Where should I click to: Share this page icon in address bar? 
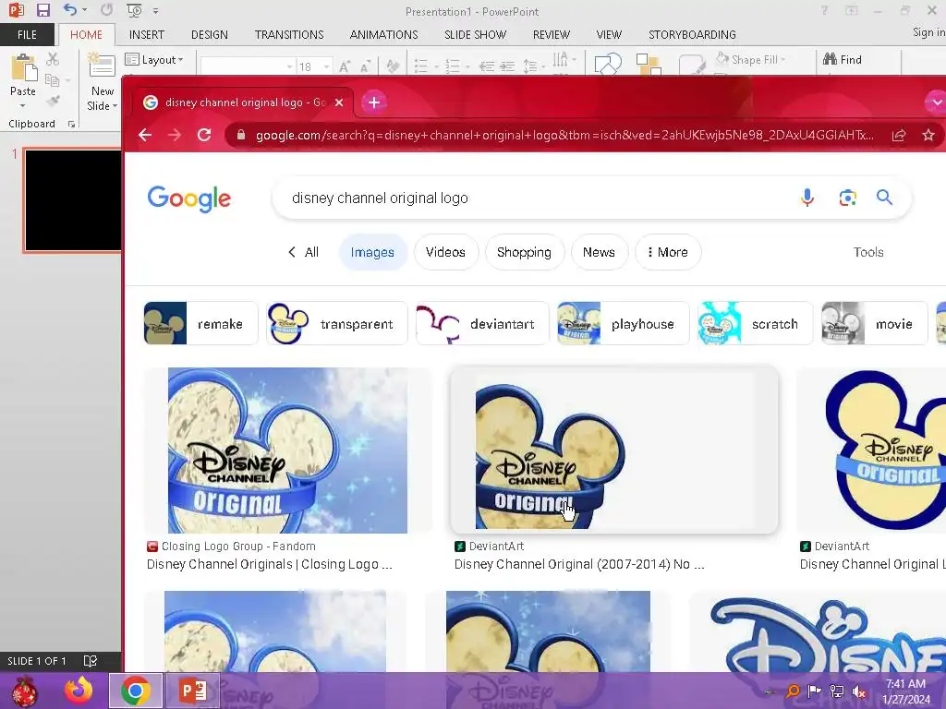[899, 135]
